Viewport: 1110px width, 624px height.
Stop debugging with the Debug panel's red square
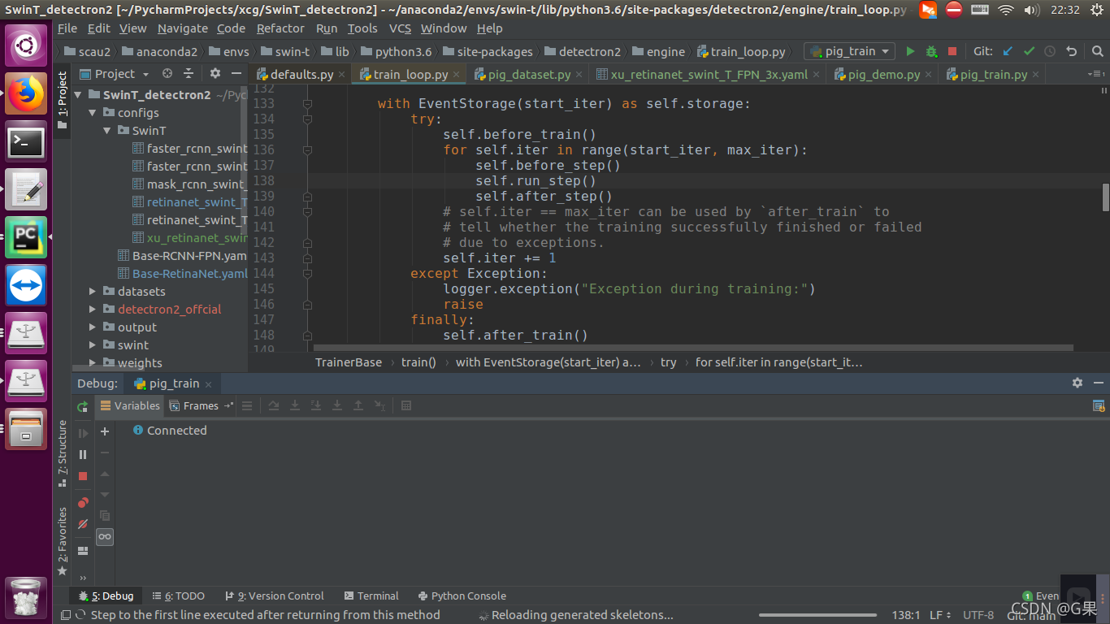[83, 476]
